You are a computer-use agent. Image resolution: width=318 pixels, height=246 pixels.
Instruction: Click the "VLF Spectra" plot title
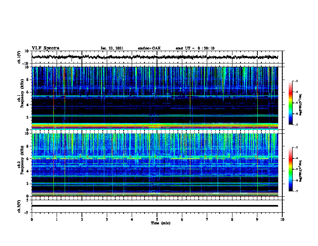pyautogui.click(x=45, y=48)
